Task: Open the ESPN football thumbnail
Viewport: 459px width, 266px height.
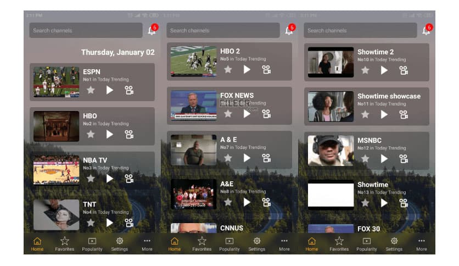Action: (56, 82)
